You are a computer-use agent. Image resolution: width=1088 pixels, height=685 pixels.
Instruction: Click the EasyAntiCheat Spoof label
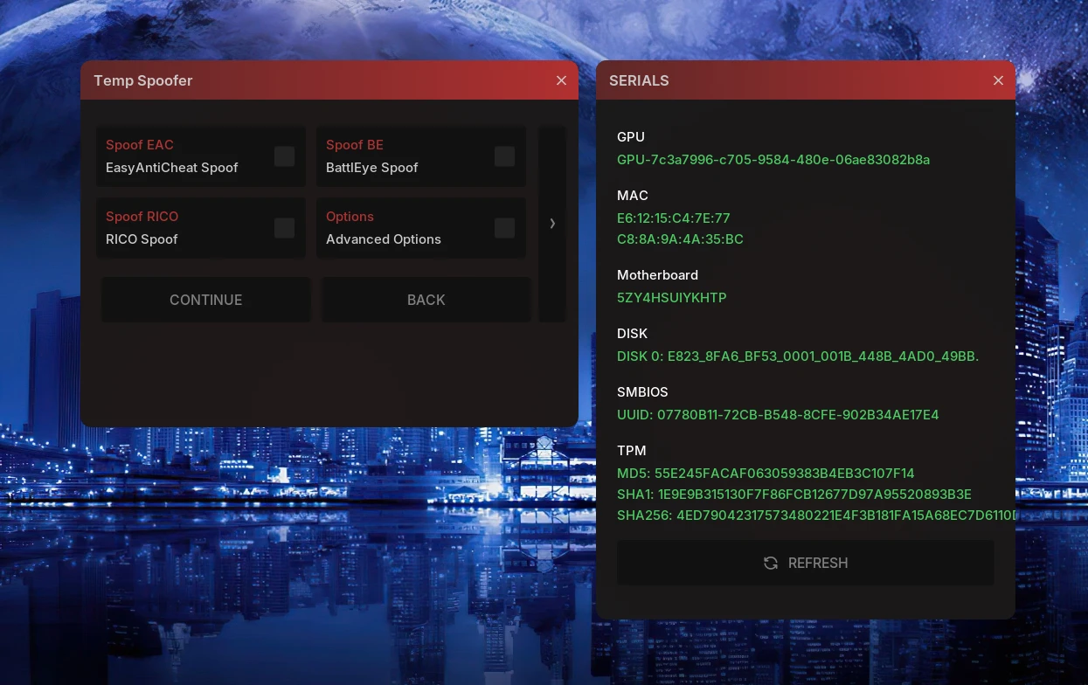tap(172, 167)
